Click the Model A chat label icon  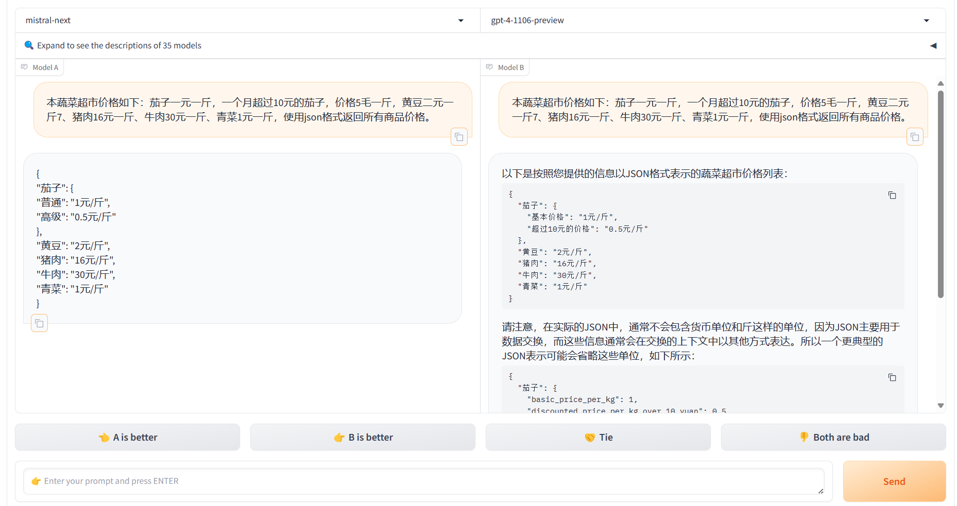(x=24, y=67)
